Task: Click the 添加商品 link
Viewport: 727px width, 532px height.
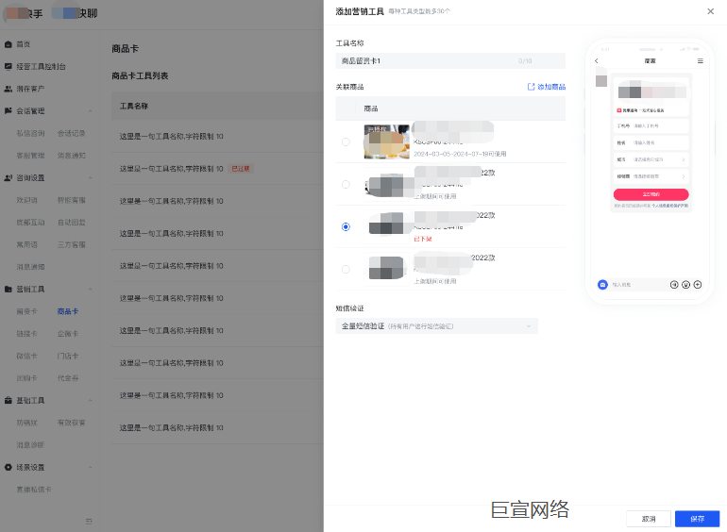Action: pos(551,87)
